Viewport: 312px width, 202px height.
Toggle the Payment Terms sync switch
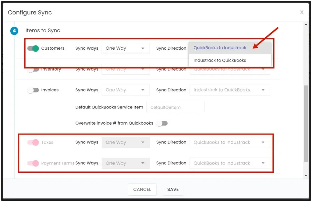point(33,163)
